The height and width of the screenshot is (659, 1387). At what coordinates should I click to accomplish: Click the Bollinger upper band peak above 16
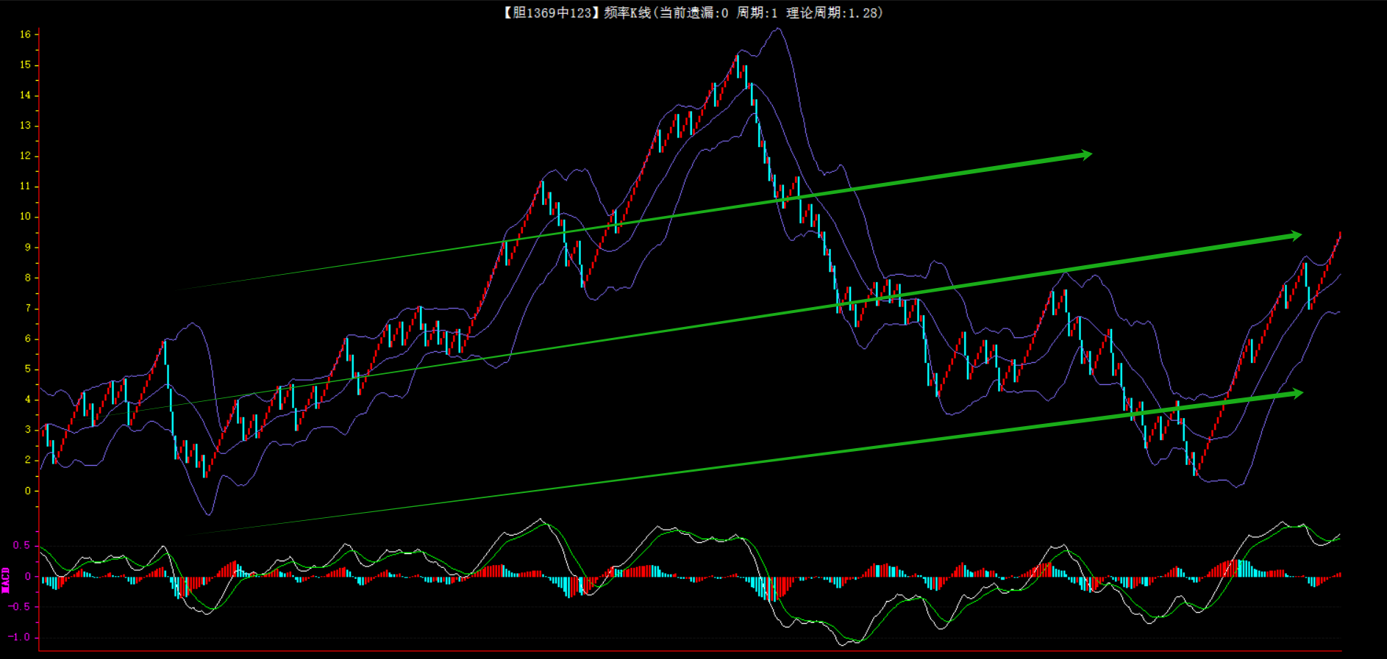pyautogui.click(x=777, y=29)
